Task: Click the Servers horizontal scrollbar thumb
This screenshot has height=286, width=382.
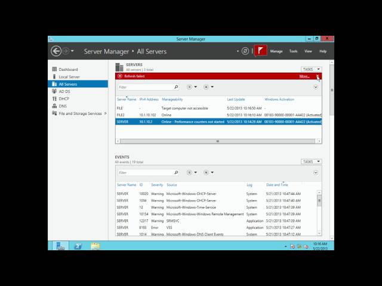Action: (217, 141)
